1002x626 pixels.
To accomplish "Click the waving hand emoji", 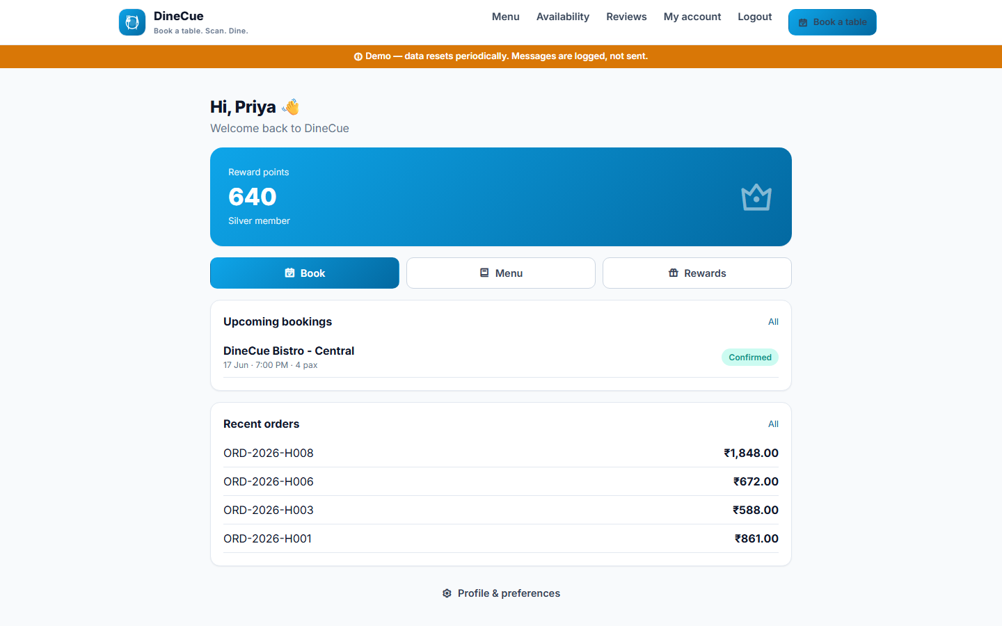I will pos(291,106).
